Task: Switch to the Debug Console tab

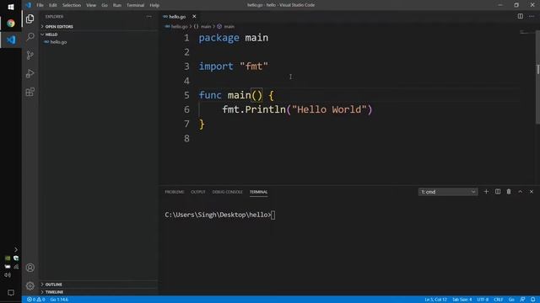Action: [x=227, y=192]
